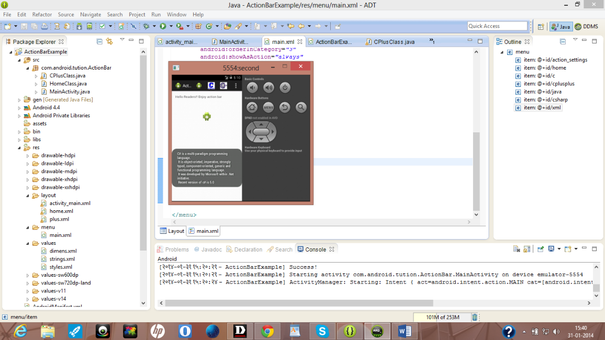Collapse the ActionBarExample project node

point(11,52)
